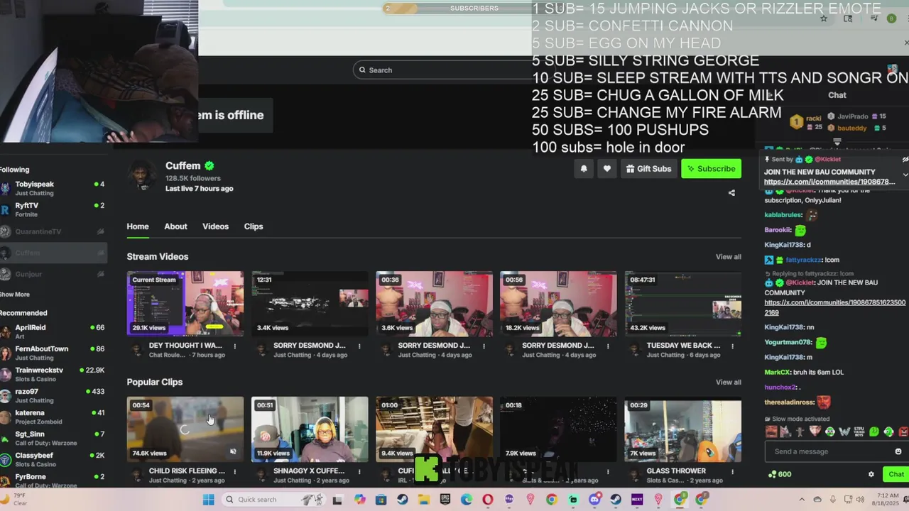This screenshot has height=511, width=909.
Task: Open the pinned x.com communities link
Action: point(829,182)
